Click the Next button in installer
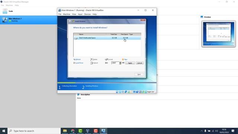The width and height of the screenshot is (238, 134). (x=139, y=74)
